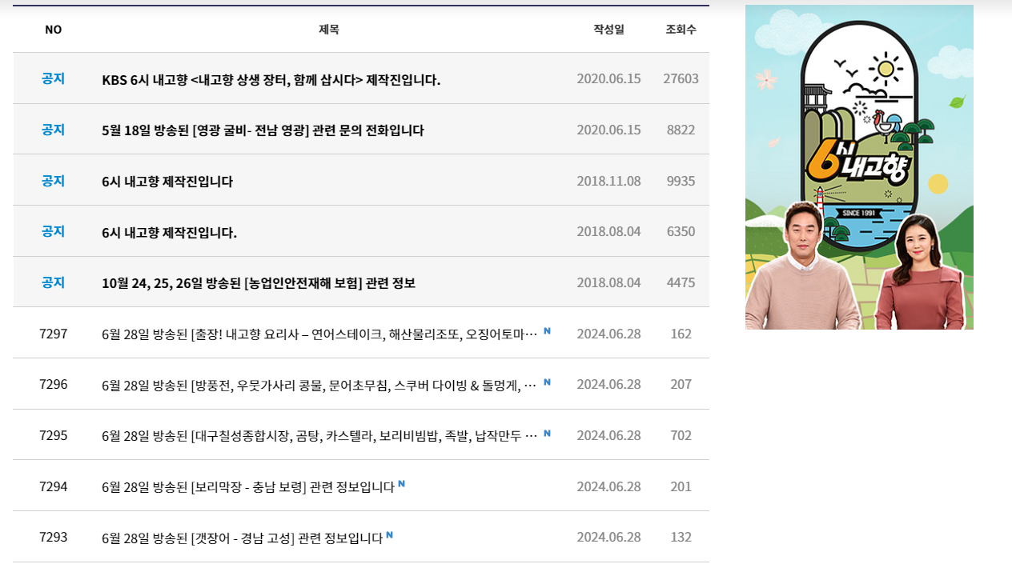Screen dimensions: 1012x572
Task: Click the new-post N icon on post 7297
Action: coord(547,330)
